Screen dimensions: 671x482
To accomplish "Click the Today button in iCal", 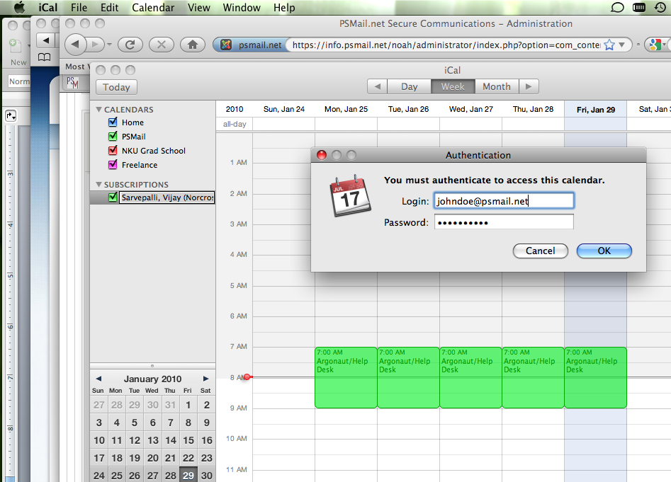I will pyautogui.click(x=116, y=87).
